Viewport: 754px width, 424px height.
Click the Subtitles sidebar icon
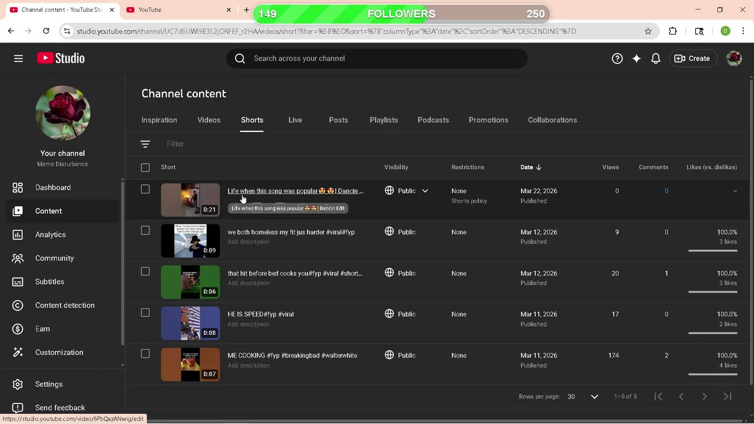point(18,281)
